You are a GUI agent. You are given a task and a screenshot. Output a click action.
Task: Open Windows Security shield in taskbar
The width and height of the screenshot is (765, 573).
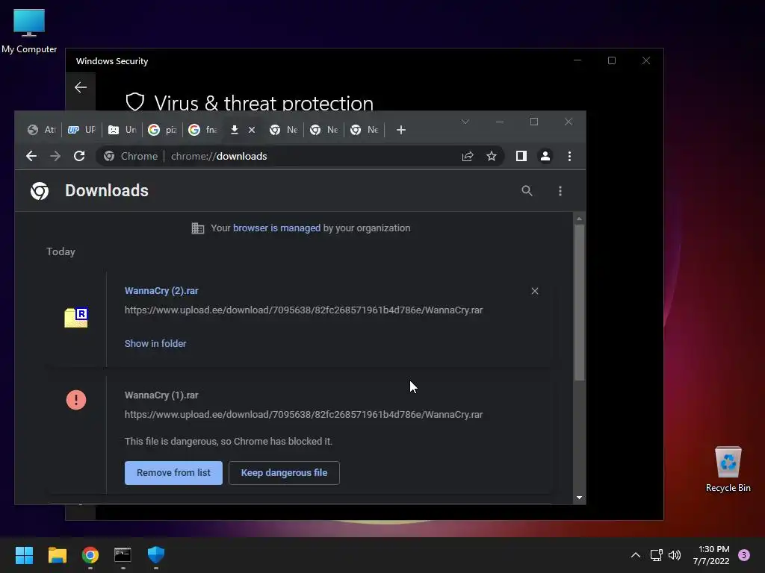pyautogui.click(x=156, y=554)
